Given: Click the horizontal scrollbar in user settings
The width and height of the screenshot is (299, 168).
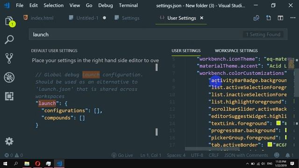Looking at the screenshot, I should pyautogui.click(x=212, y=149).
